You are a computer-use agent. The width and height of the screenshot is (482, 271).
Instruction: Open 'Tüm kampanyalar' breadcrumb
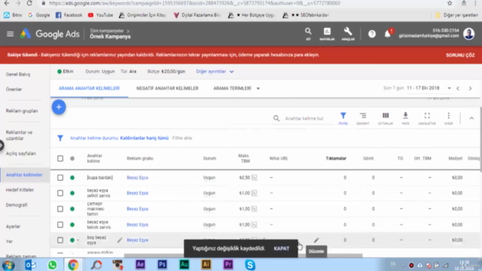107,31
